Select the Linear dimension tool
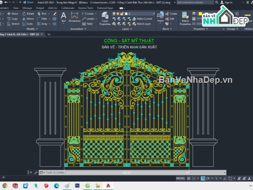Screen dimensions: 253x190 tap(88, 14)
